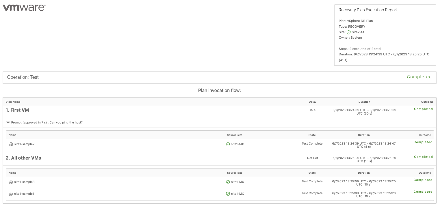Click the prompt message icon
This screenshot has height=206, width=438.
pos(8,123)
